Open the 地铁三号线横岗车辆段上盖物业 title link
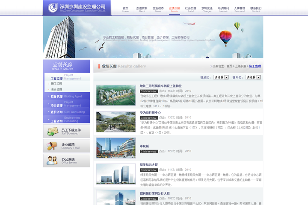 (161, 86)
